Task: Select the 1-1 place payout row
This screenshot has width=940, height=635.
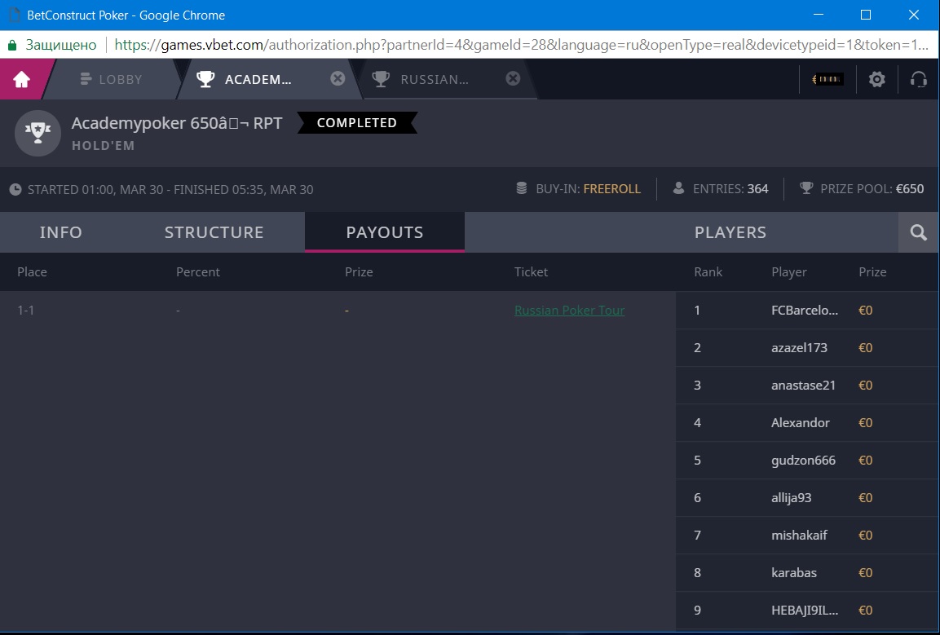Action: point(338,311)
